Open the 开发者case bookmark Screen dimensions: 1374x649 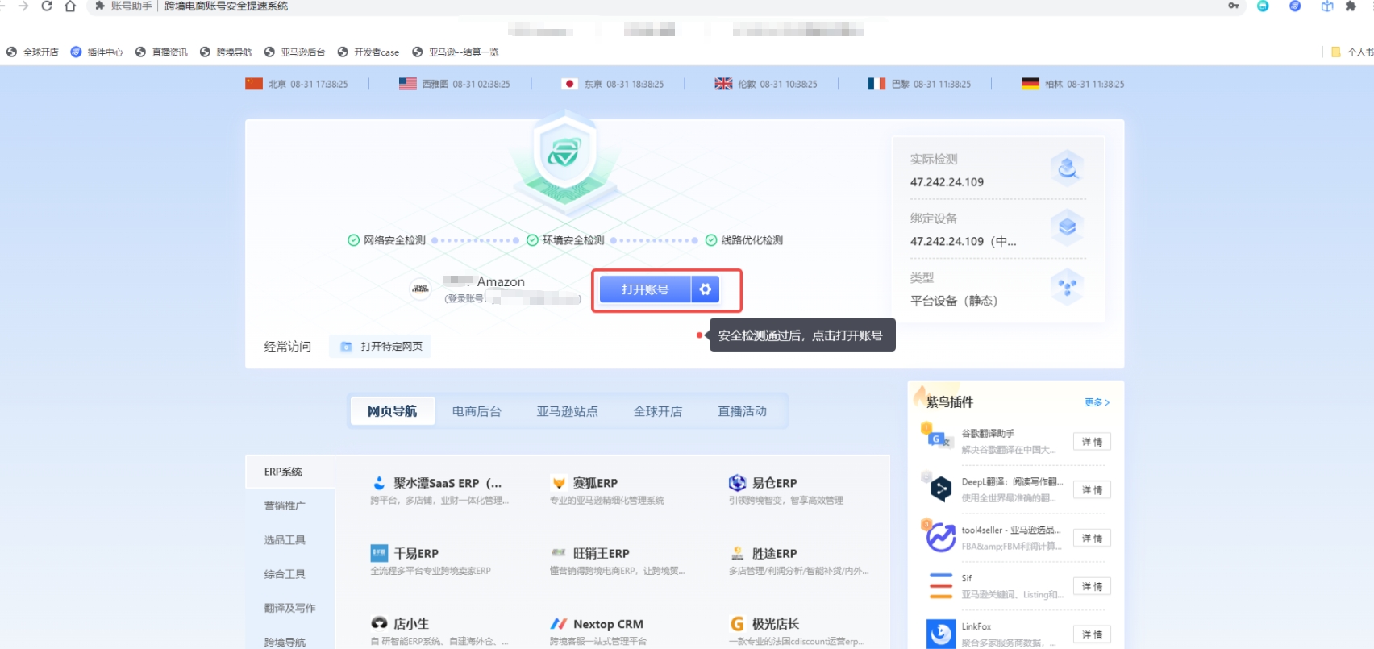(x=368, y=52)
